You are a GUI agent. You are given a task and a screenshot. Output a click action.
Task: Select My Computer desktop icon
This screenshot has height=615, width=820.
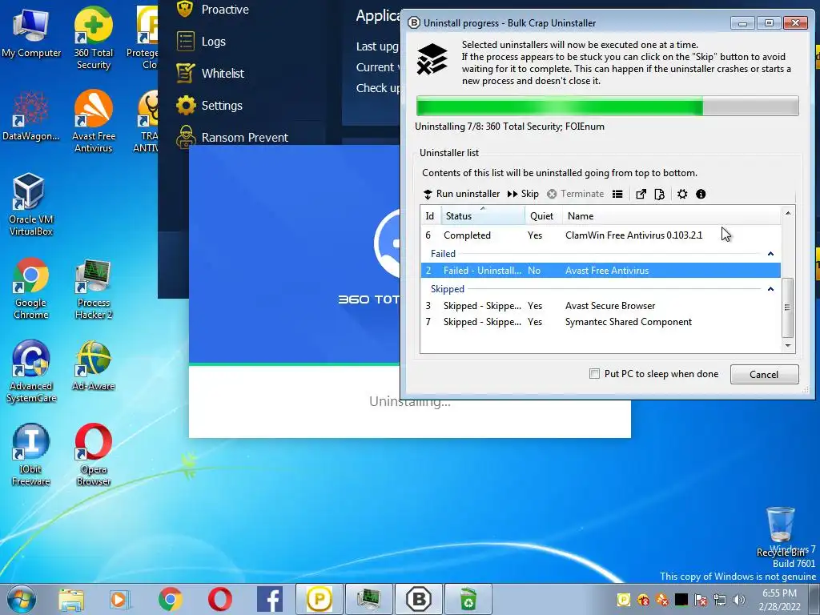[x=31, y=32]
